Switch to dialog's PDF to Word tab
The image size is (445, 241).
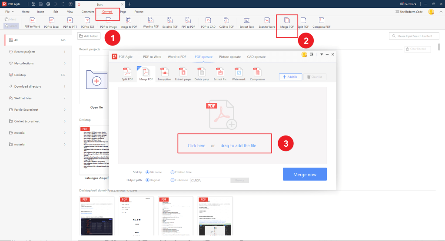(x=152, y=57)
